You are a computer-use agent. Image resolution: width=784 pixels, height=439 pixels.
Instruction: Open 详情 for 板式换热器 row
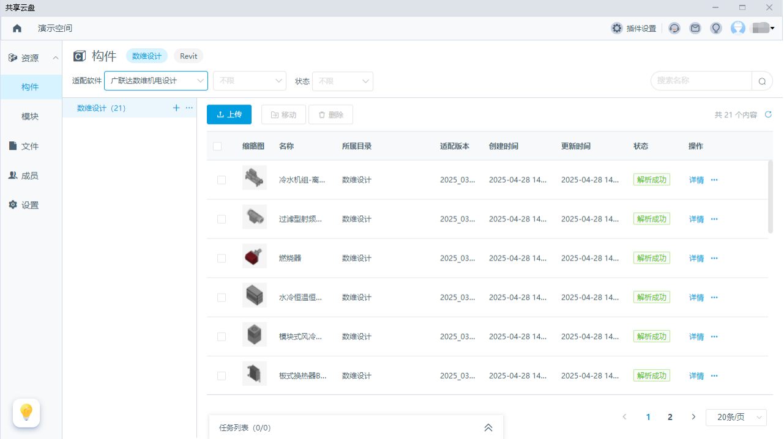(696, 375)
